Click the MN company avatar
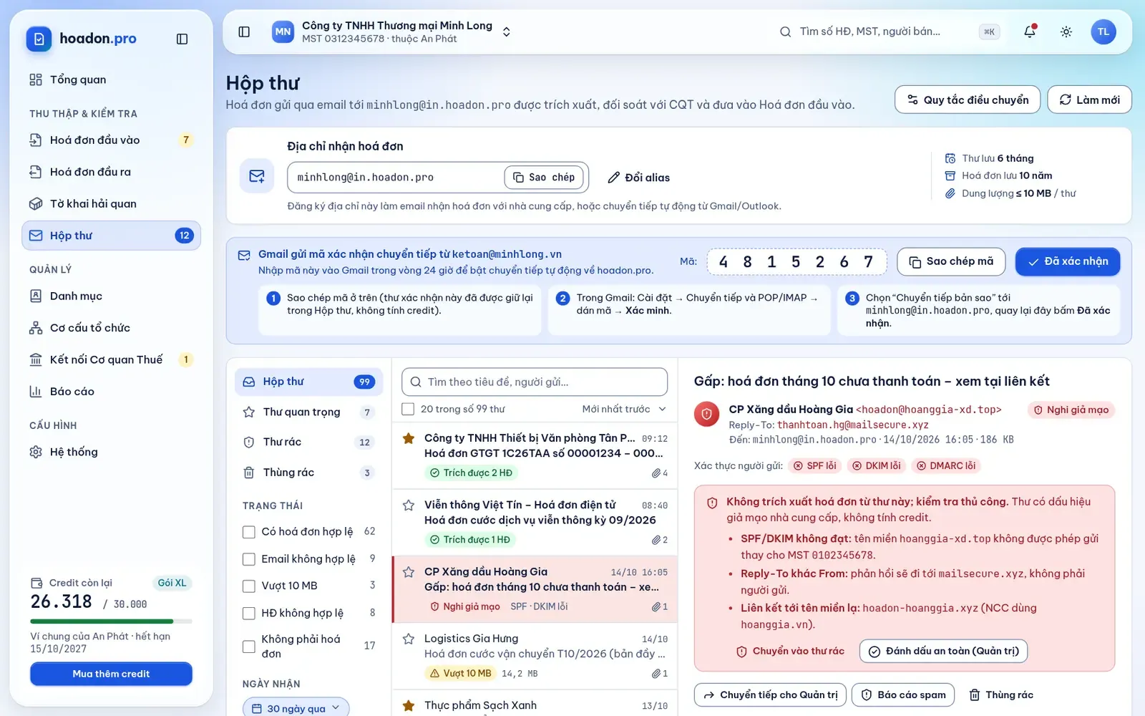This screenshot has width=1145, height=716. [x=283, y=32]
